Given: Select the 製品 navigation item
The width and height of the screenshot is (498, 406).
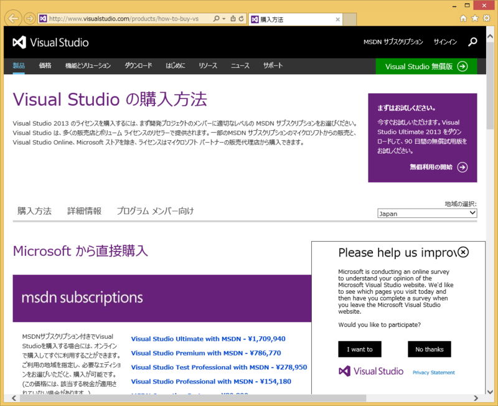Looking at the screenshot, I should 19,65.
